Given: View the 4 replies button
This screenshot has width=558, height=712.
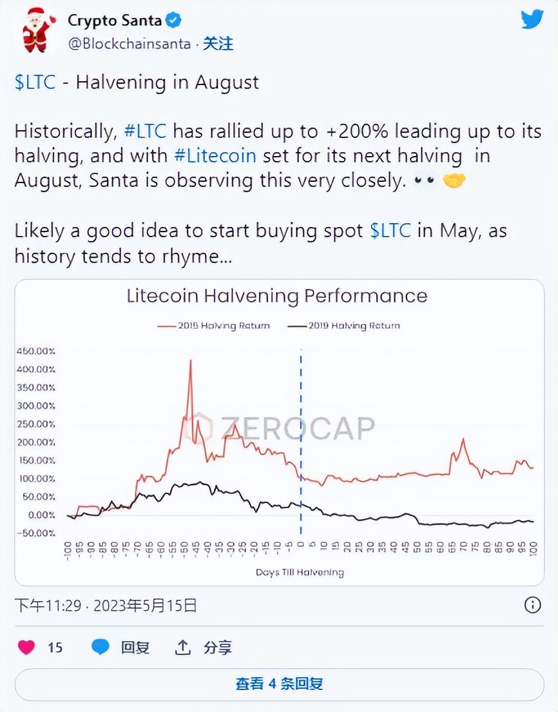Looking at the screenshot, I should pos(279,684).
